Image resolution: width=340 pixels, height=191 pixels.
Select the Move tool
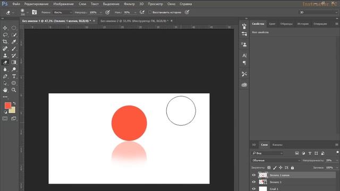[x=5, y=28]
